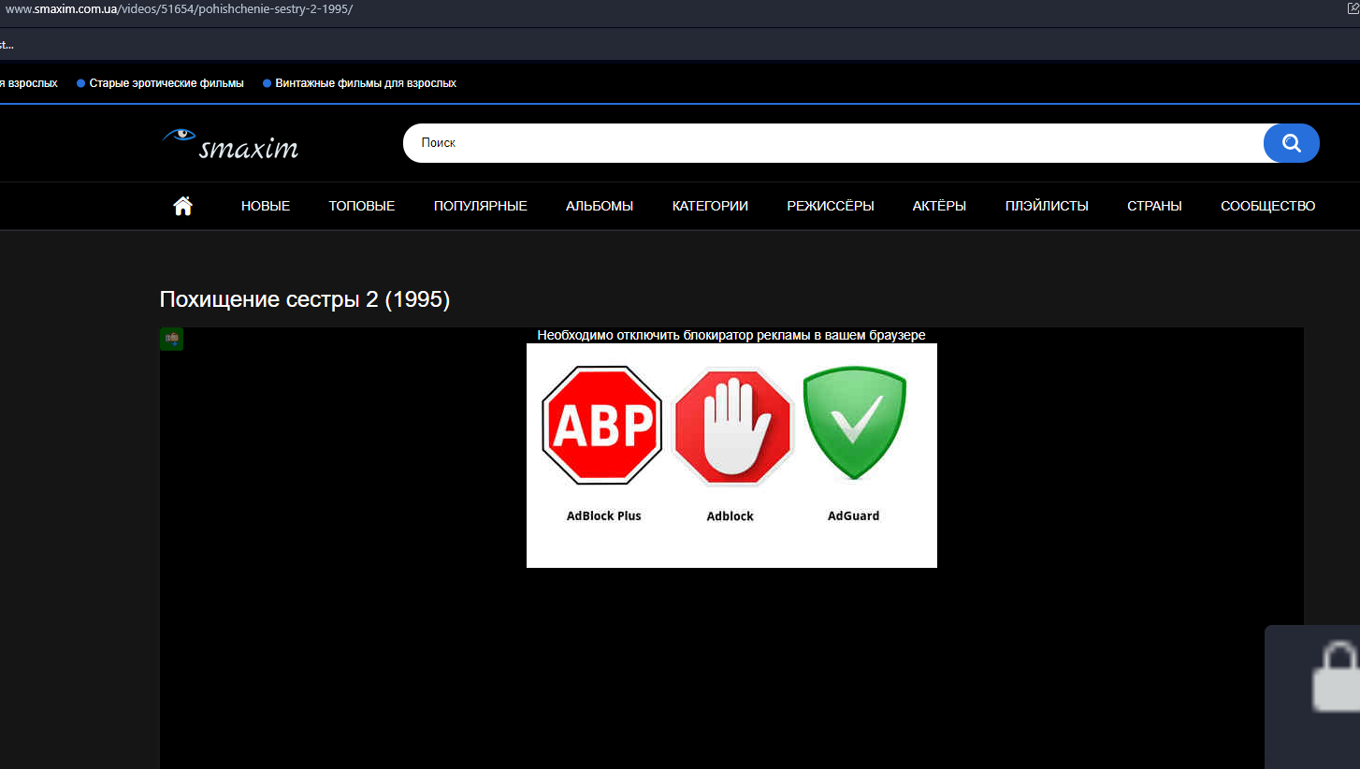1360x769 pixels.
Task: Open the ПОПУЛЯРНЫЕ page
Action: point(481,206)
